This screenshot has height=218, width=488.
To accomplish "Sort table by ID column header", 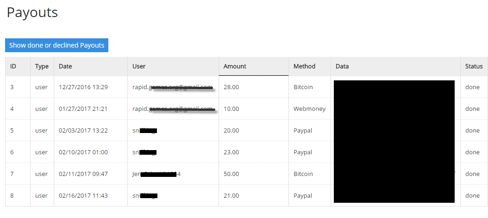I will tap(13, 67).
